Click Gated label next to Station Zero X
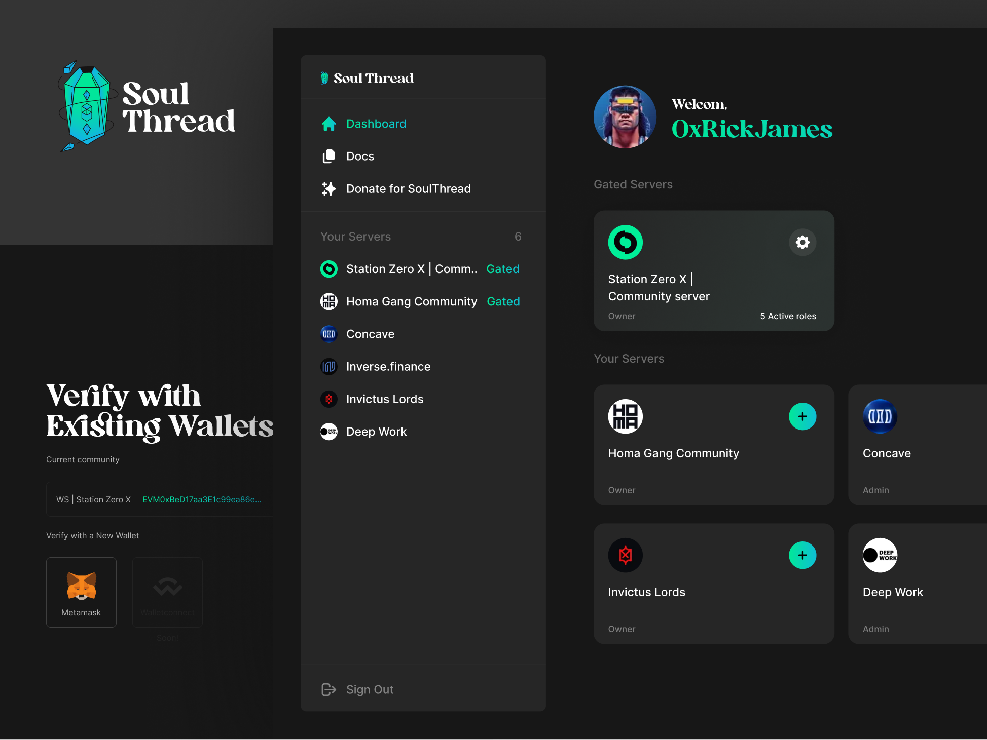The height and width of the screenshot is (740, 987). click(x=503, y=269)
